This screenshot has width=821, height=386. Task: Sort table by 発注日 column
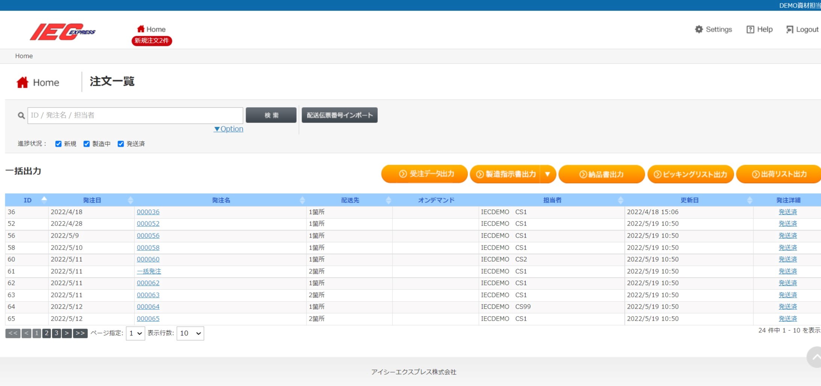(92, 200)
